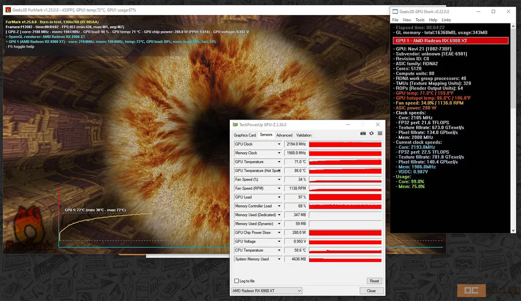521x301 pixels.
Task: Click the GPU-Z refresh icon
Action: coord(371,134)
